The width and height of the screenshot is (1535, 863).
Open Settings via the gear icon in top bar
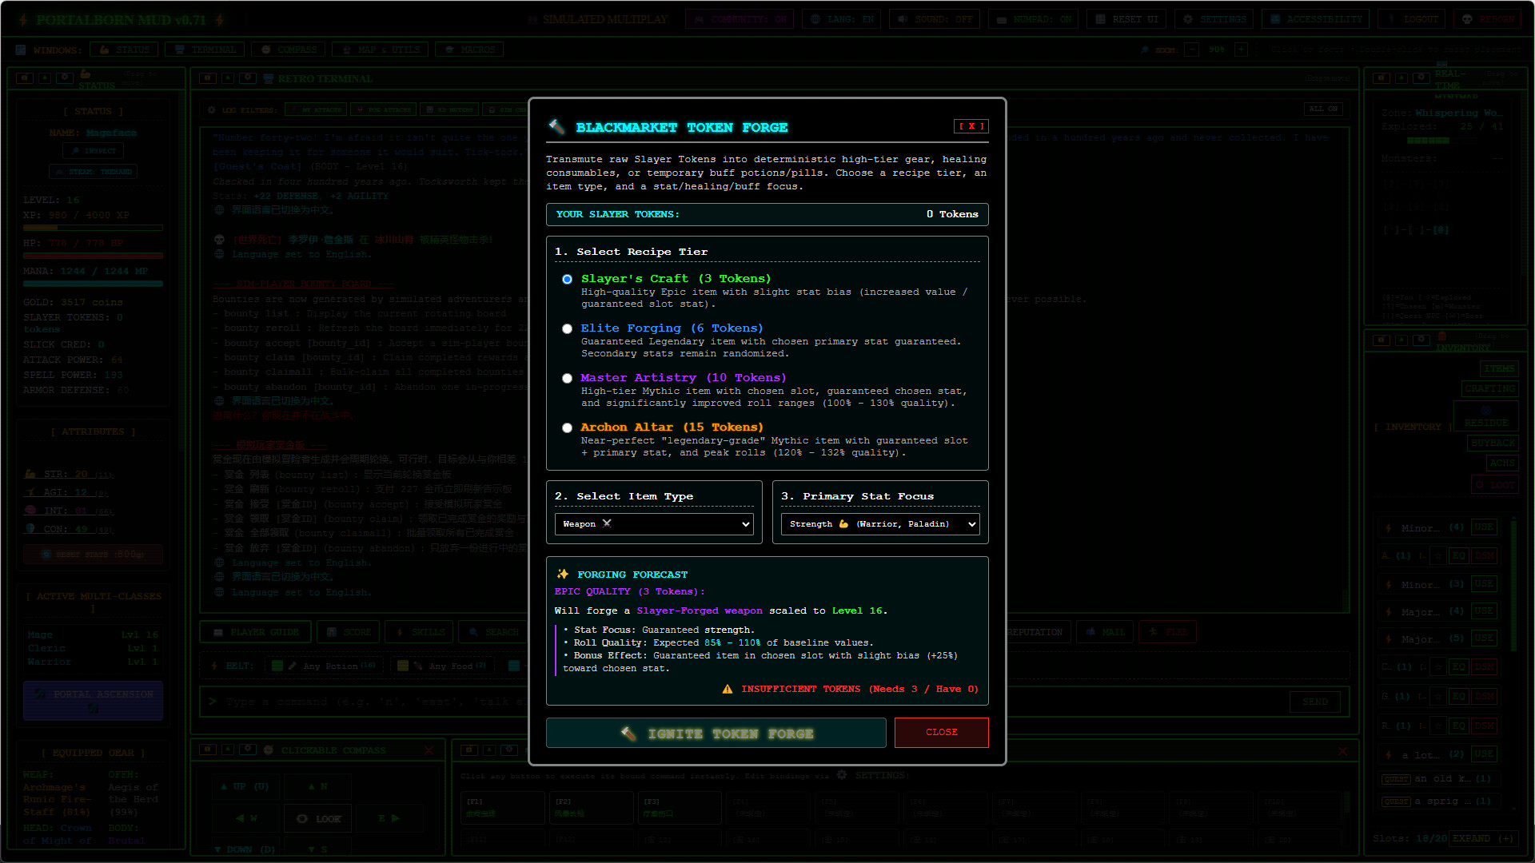point(1188,19)
